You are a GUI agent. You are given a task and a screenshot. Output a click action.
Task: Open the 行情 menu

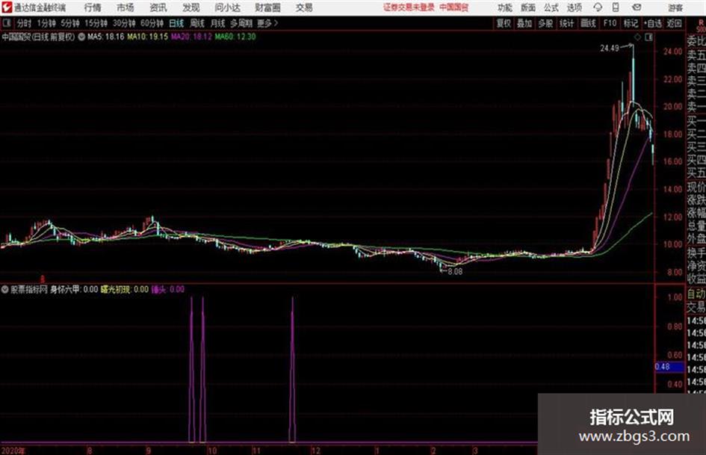tap(93, 7)
